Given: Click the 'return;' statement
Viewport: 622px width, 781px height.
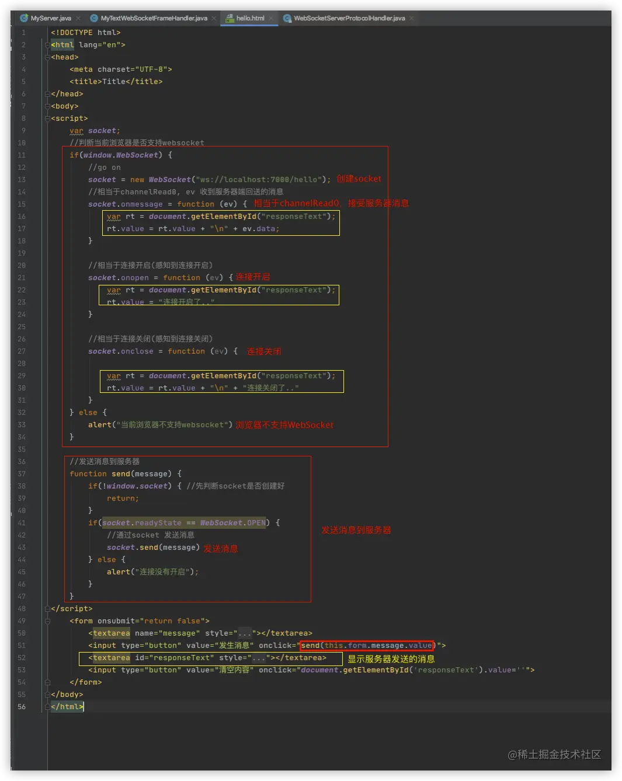Looking at the screenshot, I should (x=123, y=498).
